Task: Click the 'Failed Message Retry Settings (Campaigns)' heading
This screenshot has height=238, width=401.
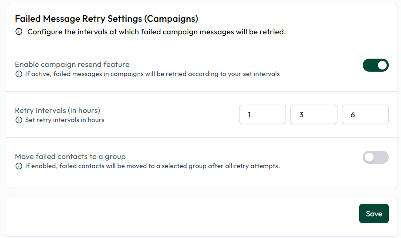Action: 106,19
